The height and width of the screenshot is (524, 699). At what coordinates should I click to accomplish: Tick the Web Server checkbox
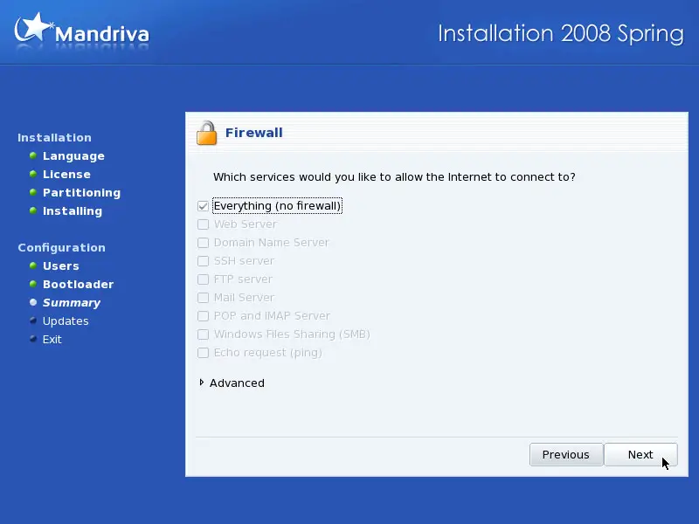(x=203, y=224)
